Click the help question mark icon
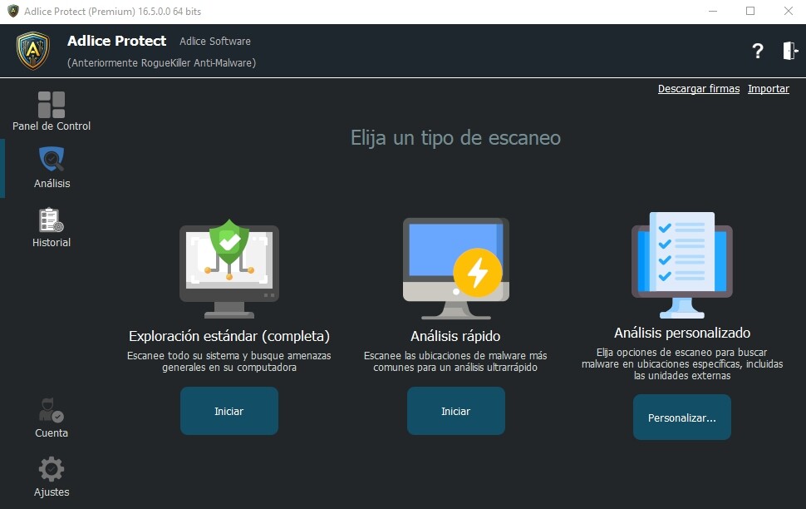This screenshot has height=509, width=806. pyautogui.click(x=757, y=52)
